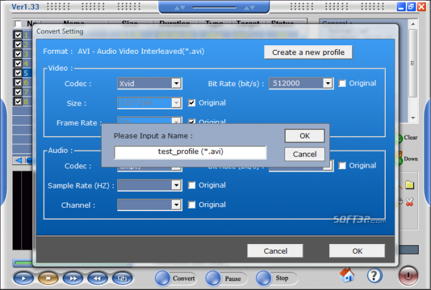Uncheck file row 4 checkbox
The width and height of the screenshot is (431, 290).
18,63
